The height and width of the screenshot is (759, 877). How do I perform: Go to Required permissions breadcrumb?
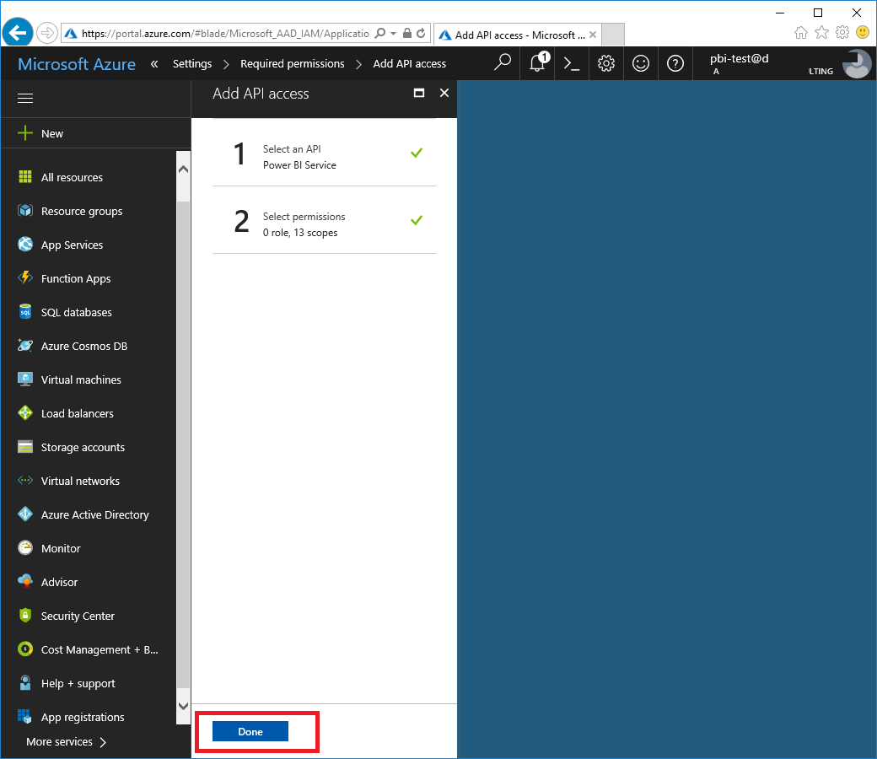[292, 63]
